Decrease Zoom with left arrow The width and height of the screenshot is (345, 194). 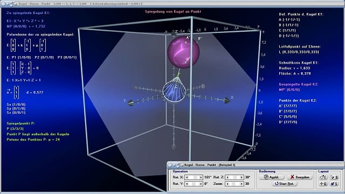(227, 184)
